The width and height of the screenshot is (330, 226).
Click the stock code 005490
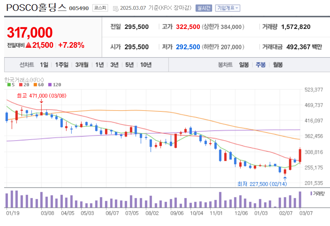pyautogui.click(x=79, y=8)
